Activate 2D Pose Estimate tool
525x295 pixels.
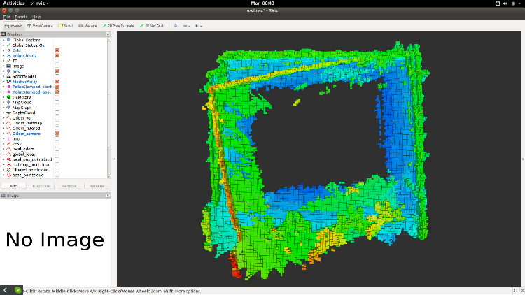tap(118, 26)
